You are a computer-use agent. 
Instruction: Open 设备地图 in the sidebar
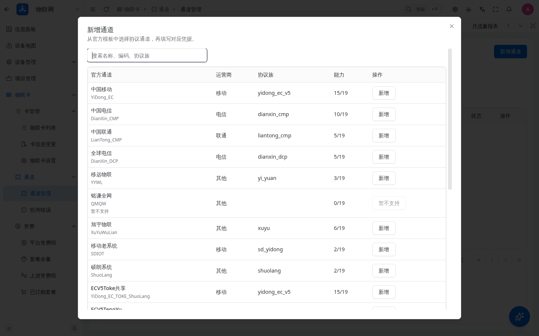[x=42, y=46]
